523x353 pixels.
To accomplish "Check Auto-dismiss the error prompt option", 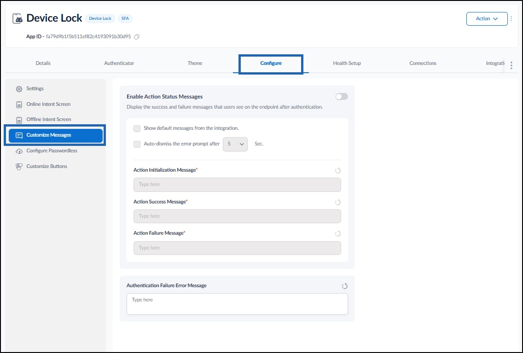I will [x=137, y=144].
